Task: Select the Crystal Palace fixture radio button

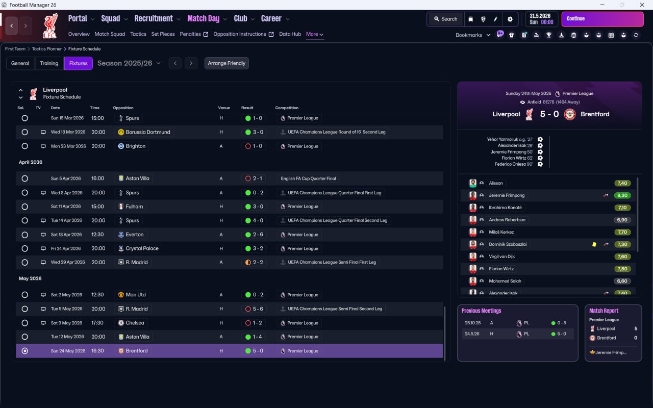Action: [x=24, y=248]
